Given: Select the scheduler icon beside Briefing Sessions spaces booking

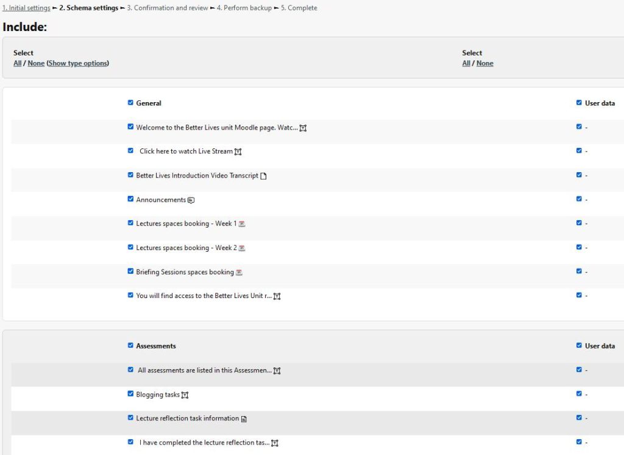Looking at the screenshot, I should (238, 271).
